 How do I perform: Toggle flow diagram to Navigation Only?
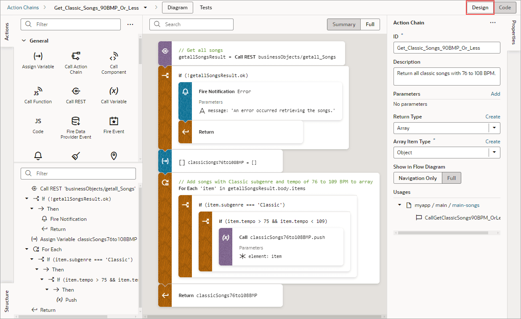(x=418, y=178)
